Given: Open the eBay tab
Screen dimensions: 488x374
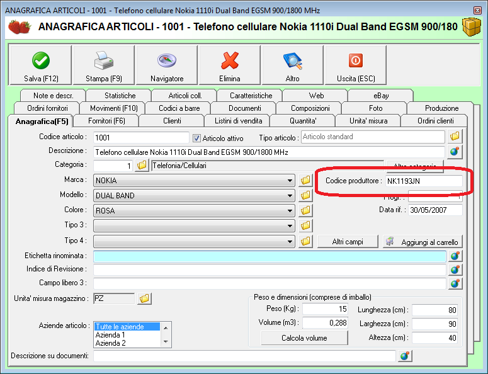Looking at the screenshot, I should coord(381,96).
